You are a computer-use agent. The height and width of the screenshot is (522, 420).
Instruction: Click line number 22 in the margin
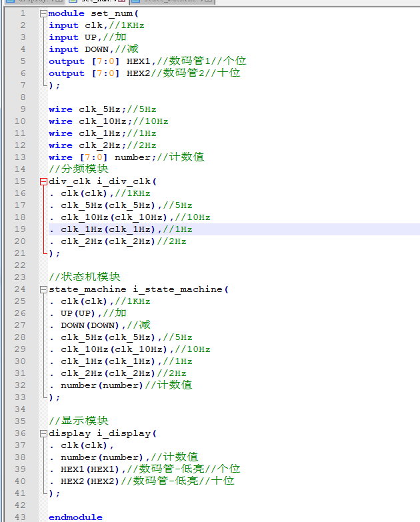tap(20, 265)
